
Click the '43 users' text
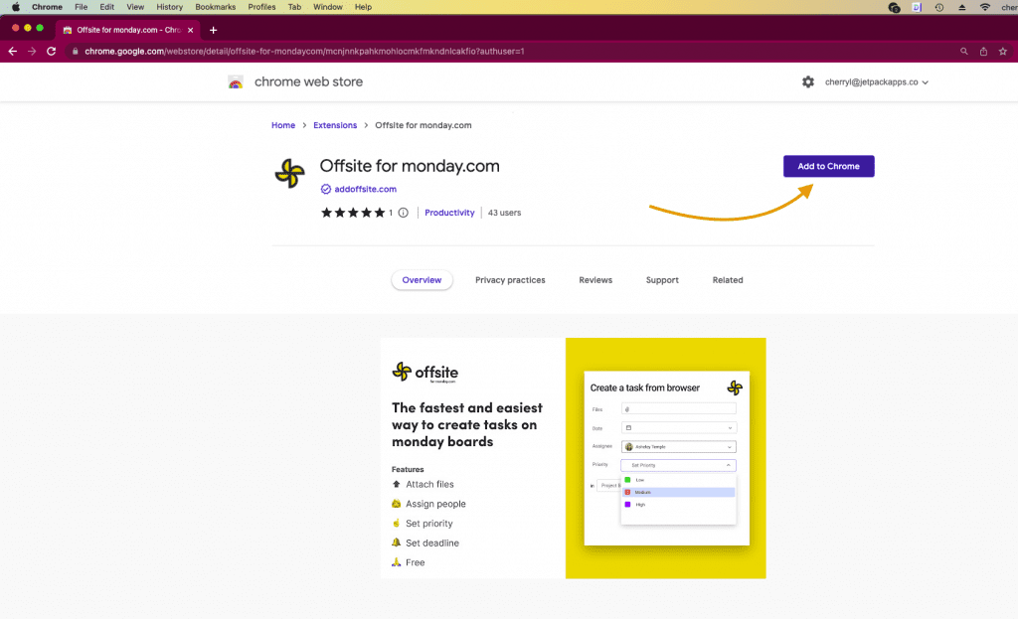(x=504, y=213)
